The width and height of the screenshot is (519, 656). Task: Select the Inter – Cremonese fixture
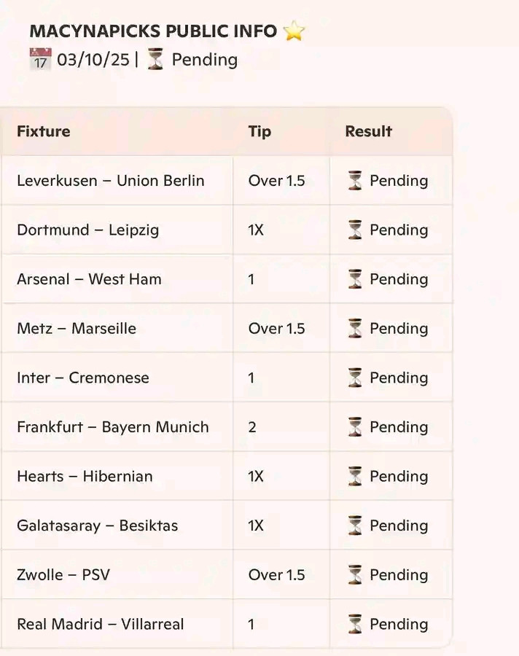click(83, 378)
